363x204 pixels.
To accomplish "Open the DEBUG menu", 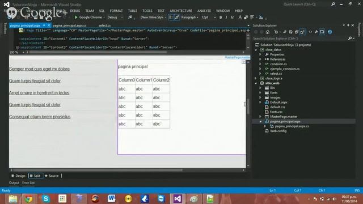I will pos(75,11).
